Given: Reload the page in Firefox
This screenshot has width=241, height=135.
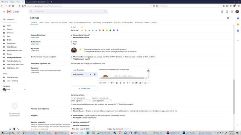Looking at the screenshot, I should (9, 6).
